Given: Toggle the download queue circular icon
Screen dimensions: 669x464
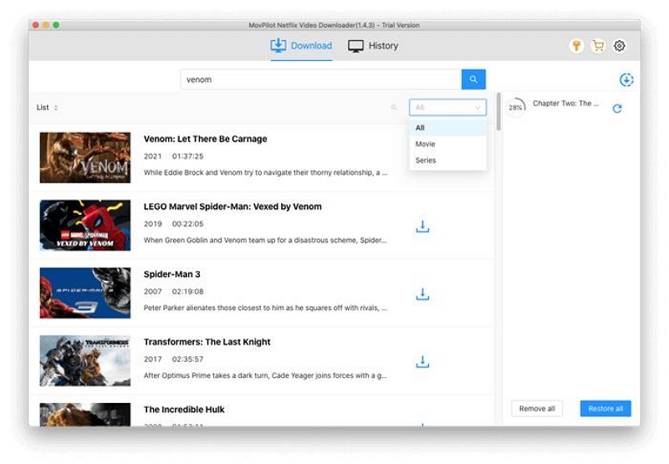Looking at the screenshot, I should pyautogui.click(x=626, y=79).
